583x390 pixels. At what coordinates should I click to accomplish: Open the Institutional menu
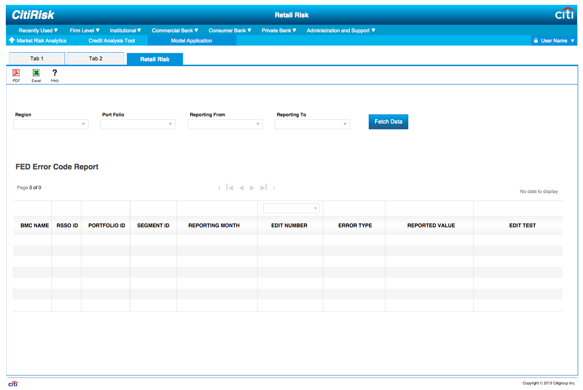click(125, 30)
